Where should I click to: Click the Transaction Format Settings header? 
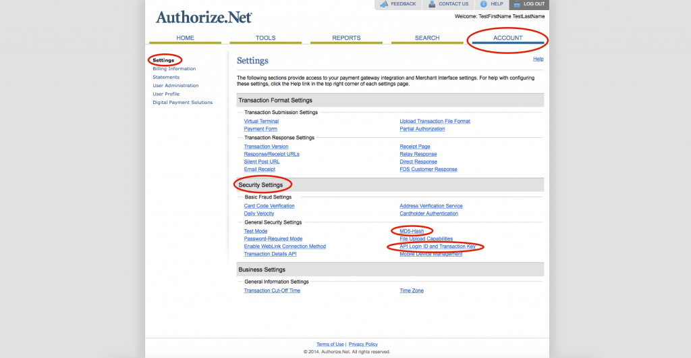(x=390, y=101)
